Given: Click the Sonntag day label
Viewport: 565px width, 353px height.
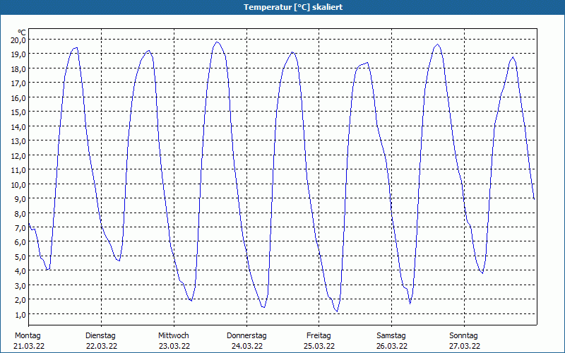Looking at the screenshot, I should tap(463, 335).
